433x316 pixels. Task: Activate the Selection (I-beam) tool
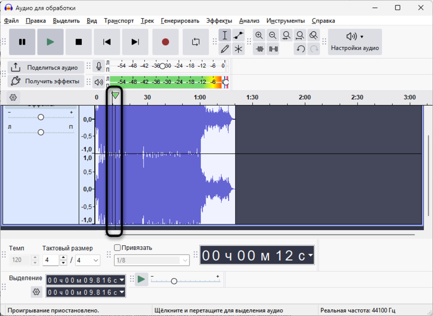pyautogui.click(x=225, y=35)
